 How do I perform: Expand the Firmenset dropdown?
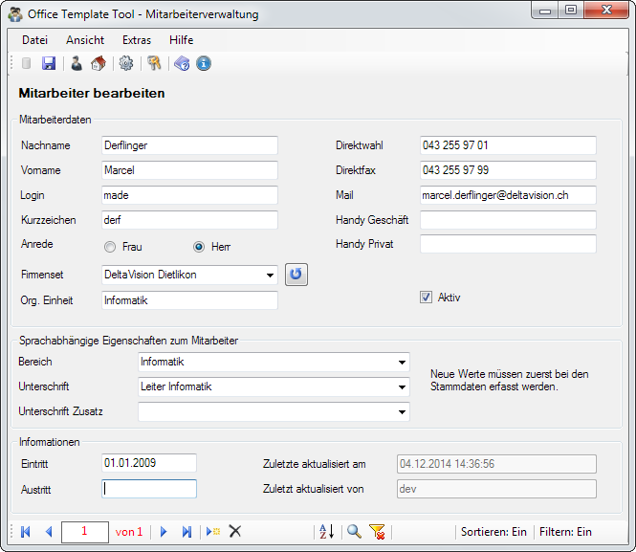click(271, 276)
